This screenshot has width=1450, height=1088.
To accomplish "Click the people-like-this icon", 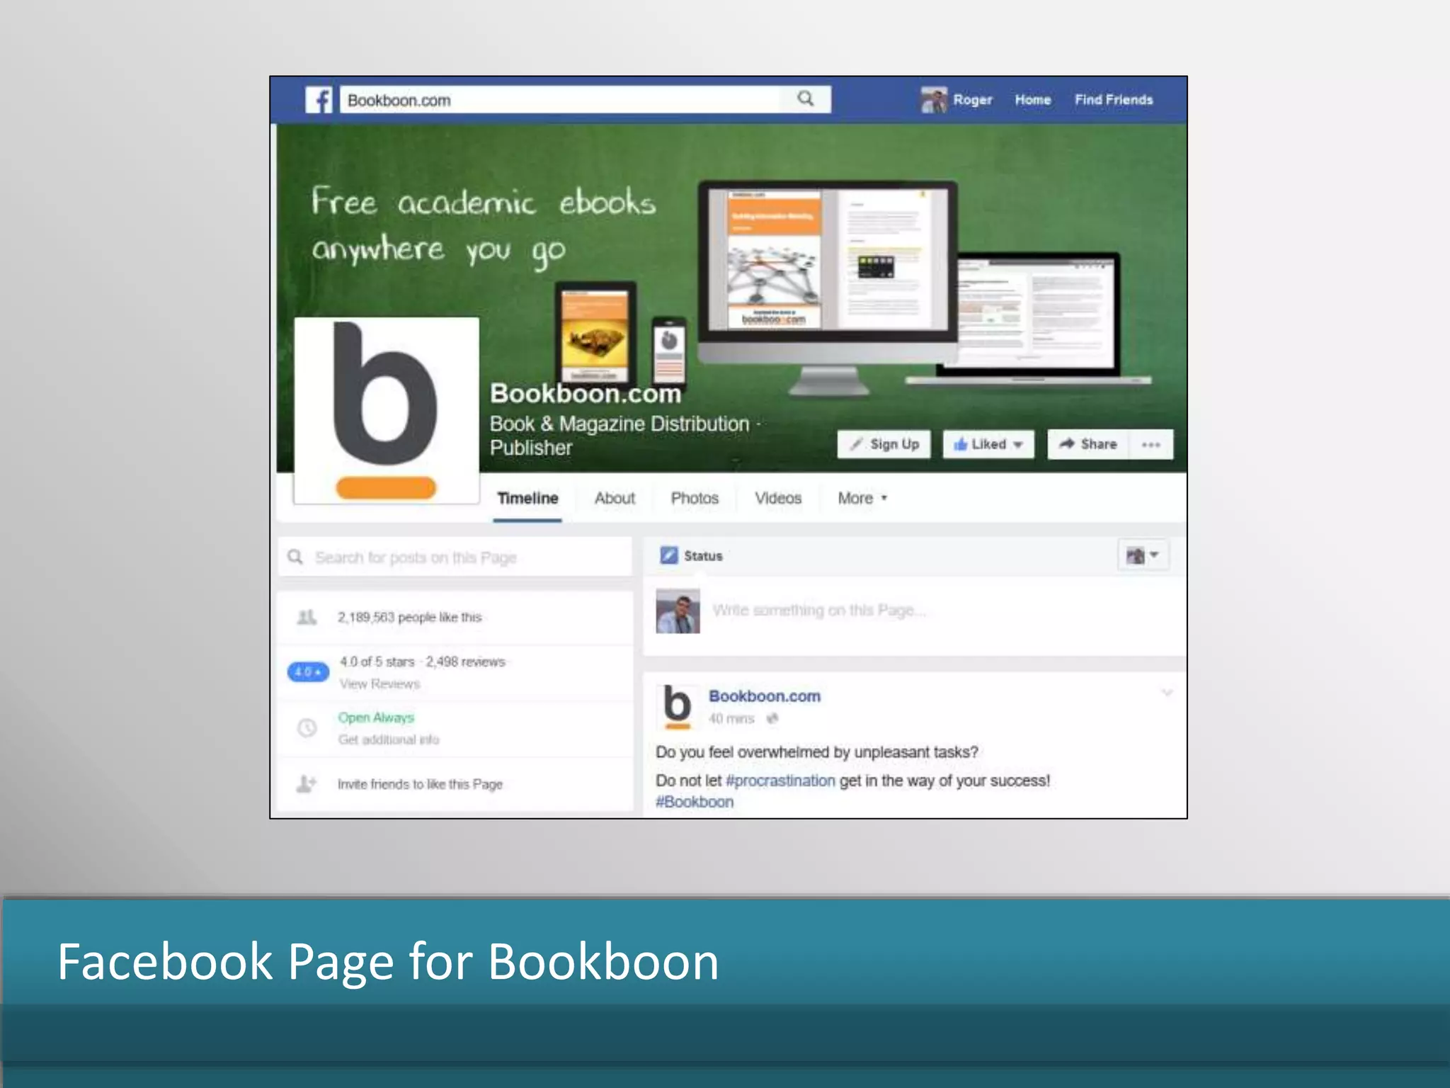I will [307, 618].
